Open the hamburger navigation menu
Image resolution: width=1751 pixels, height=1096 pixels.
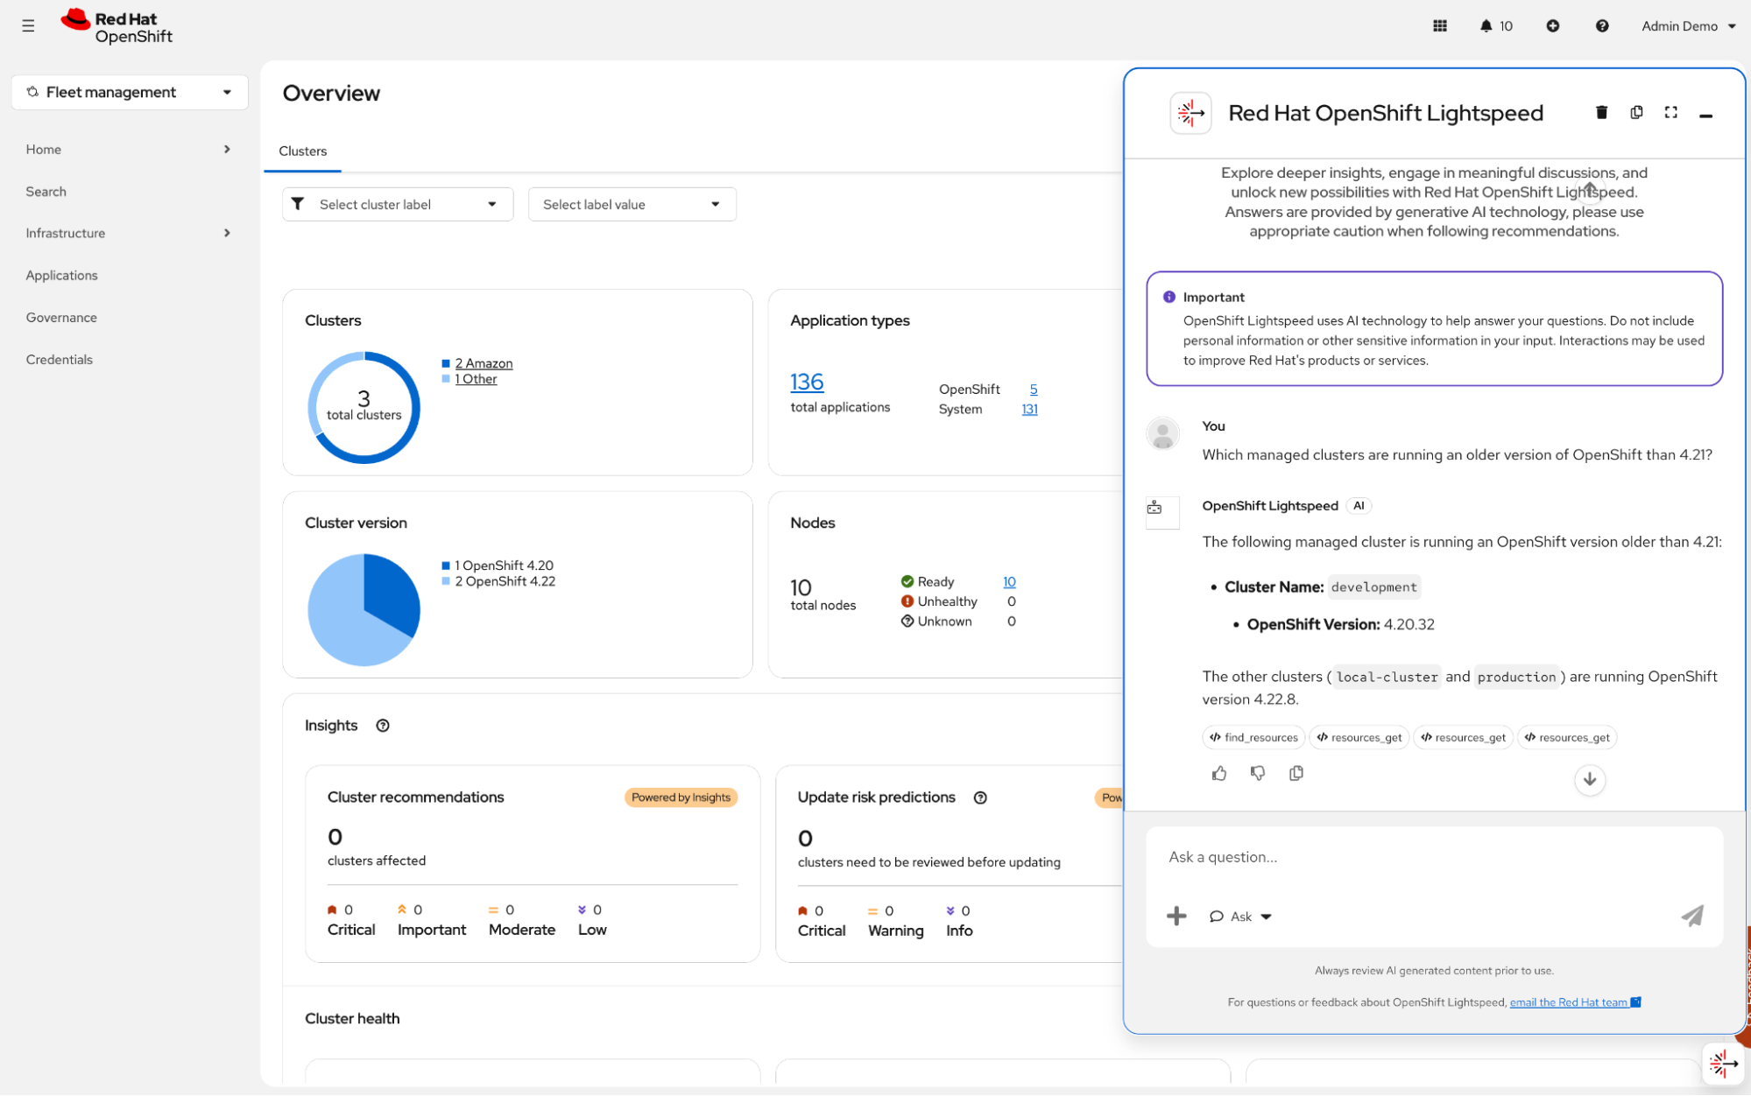[28, 26]
